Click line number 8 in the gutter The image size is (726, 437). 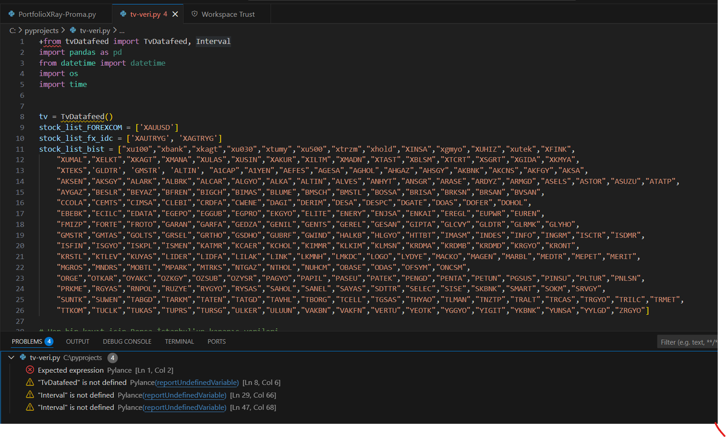tap(22, 117)
